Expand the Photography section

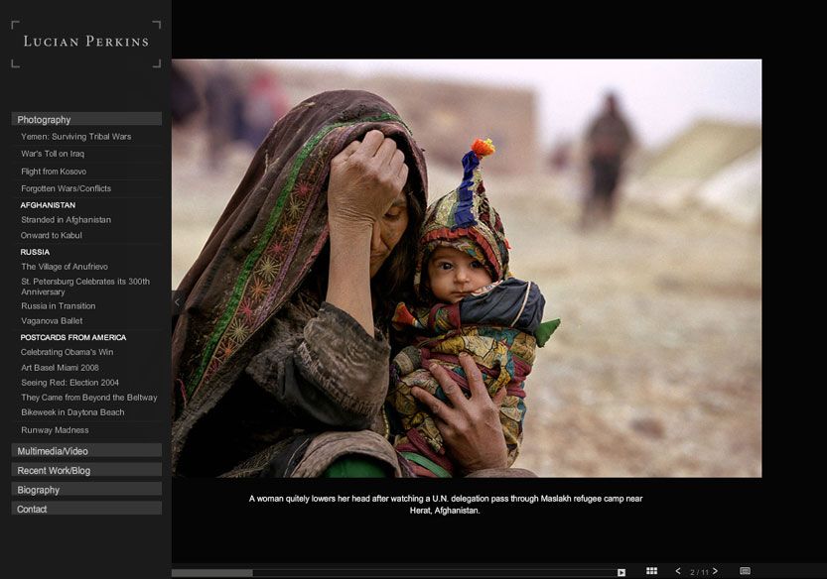coord(86,120)
